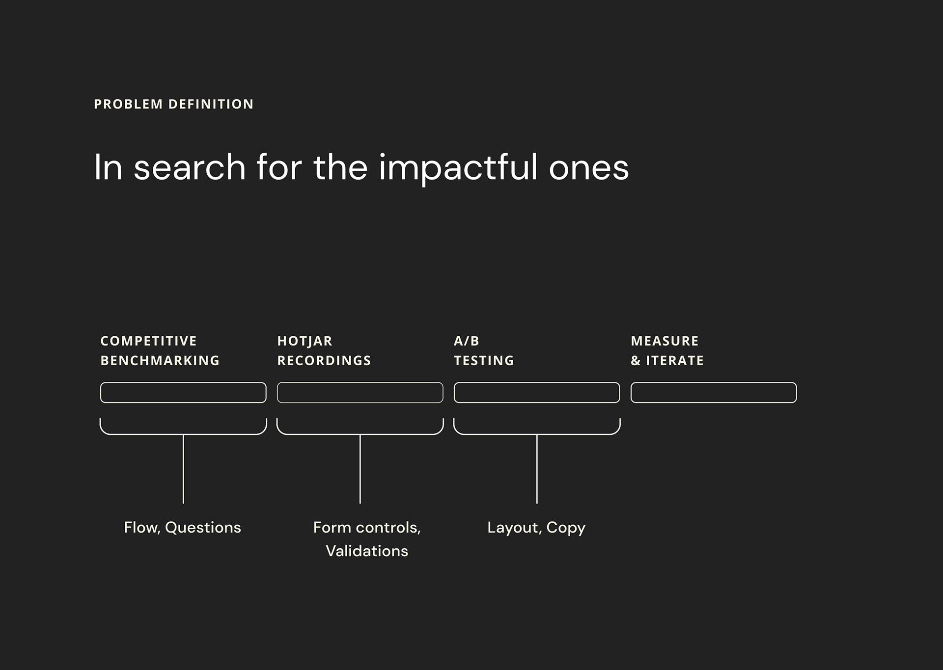Click the MEASURE & ITERATE heading

point(667,350)
